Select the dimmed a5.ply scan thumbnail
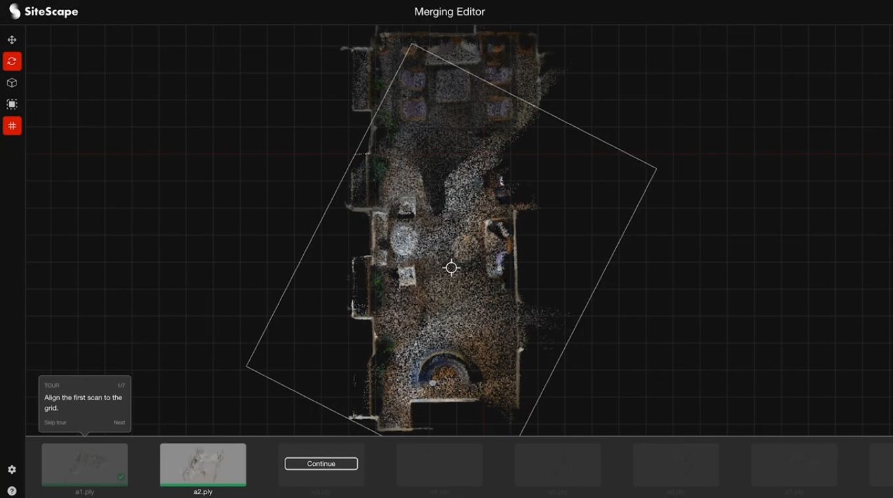The height and width of the screenshot is (498, 893). (558, 464)
